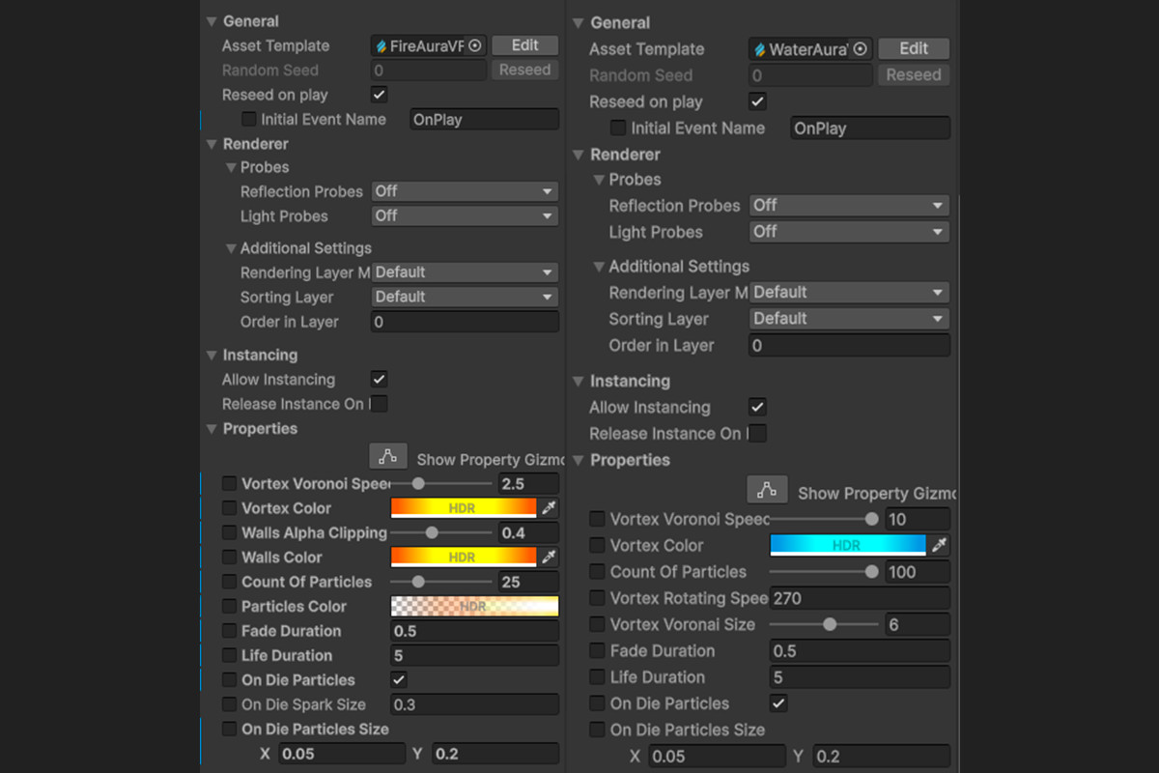The image size is (1159, 773).
Task: Click On Die Particles Size X field in FireAura
Action: pyautogui.click(x=342, y=754)
